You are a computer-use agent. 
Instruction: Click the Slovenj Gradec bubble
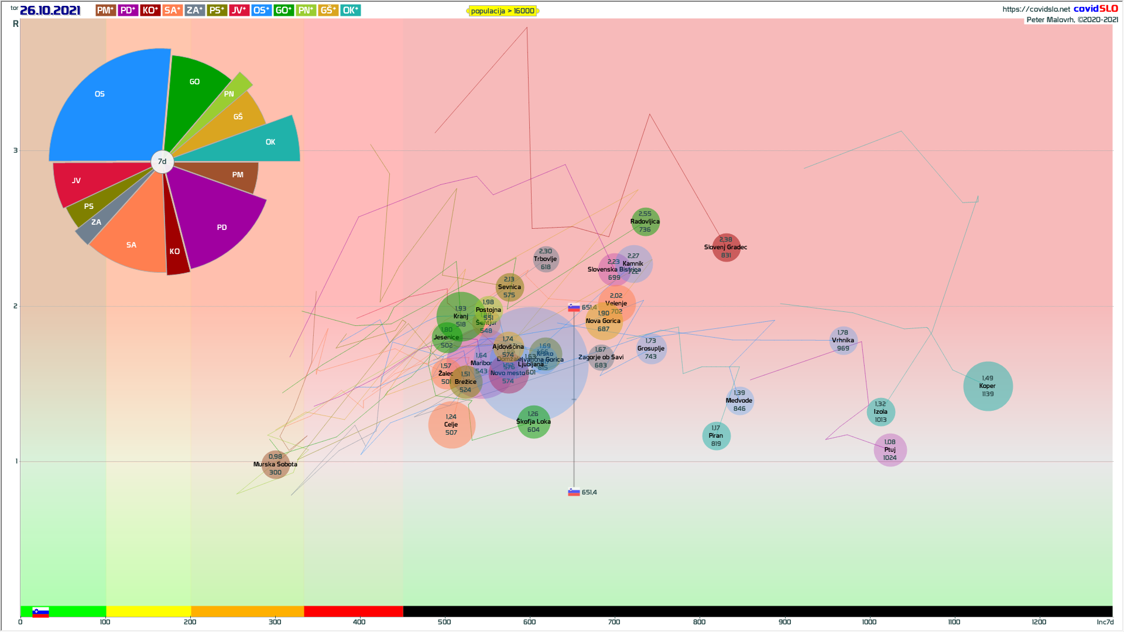(x=726, y=248)
